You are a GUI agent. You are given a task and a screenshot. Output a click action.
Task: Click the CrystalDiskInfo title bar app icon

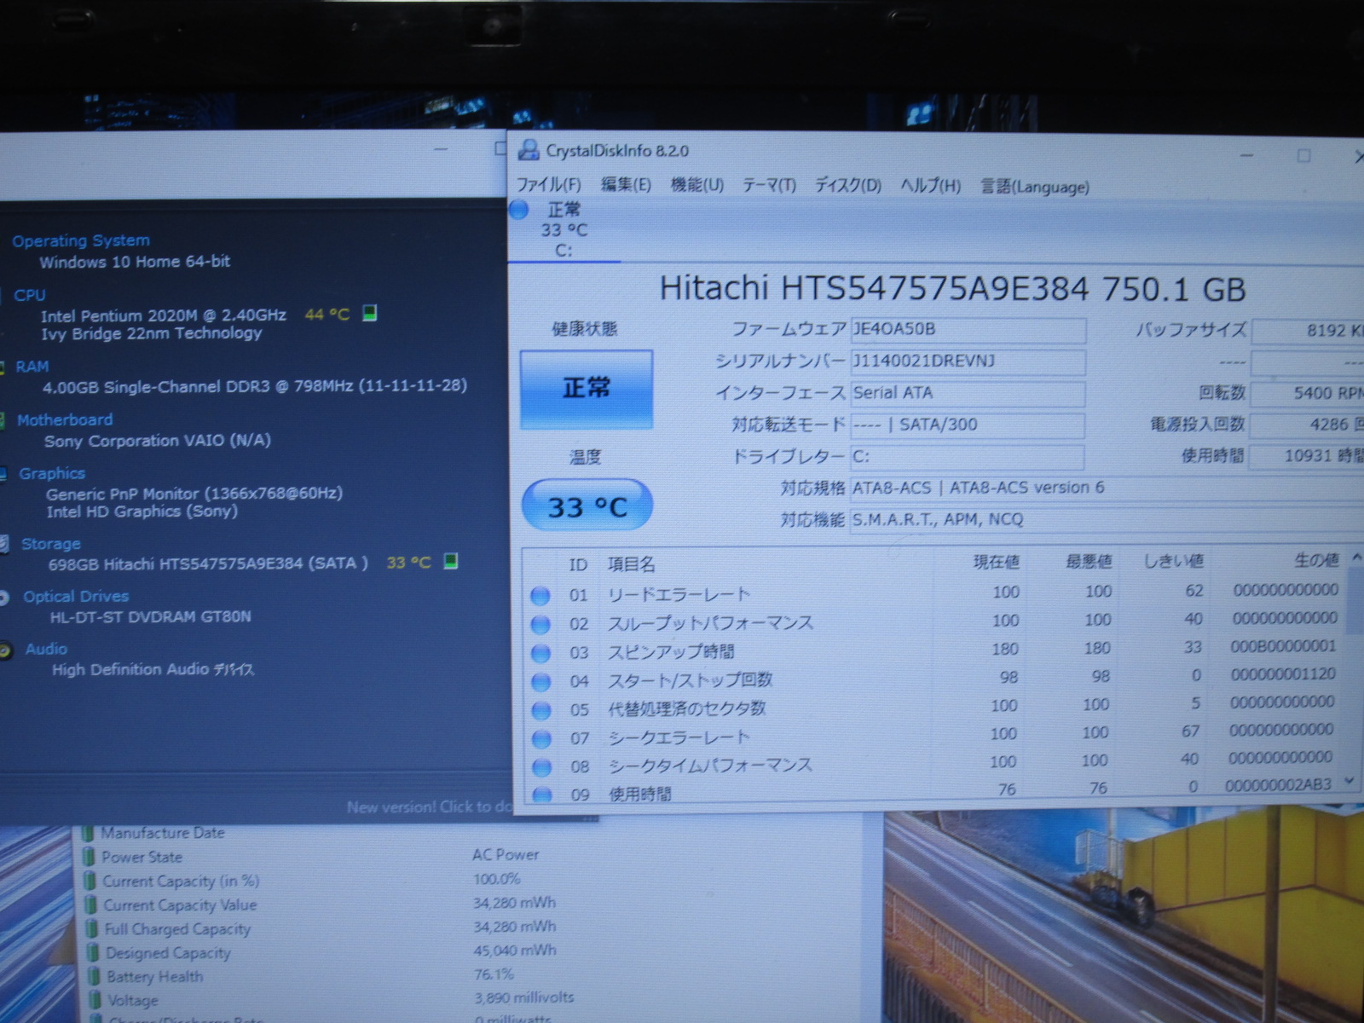529,151
